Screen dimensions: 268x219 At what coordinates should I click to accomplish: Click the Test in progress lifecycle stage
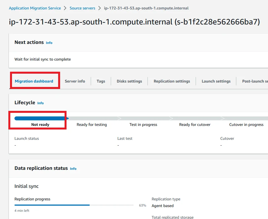tap(143, 125)
